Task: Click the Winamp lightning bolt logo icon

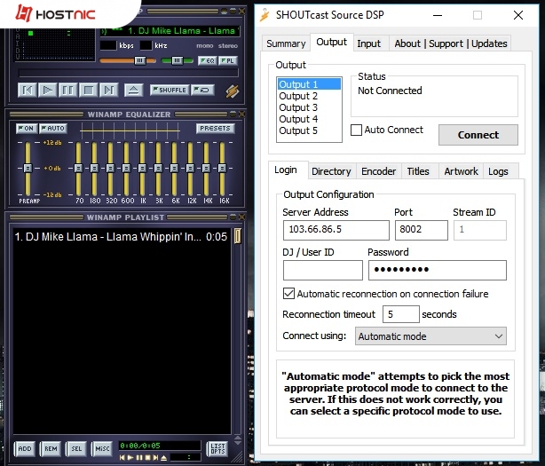Action: (233, 91)
